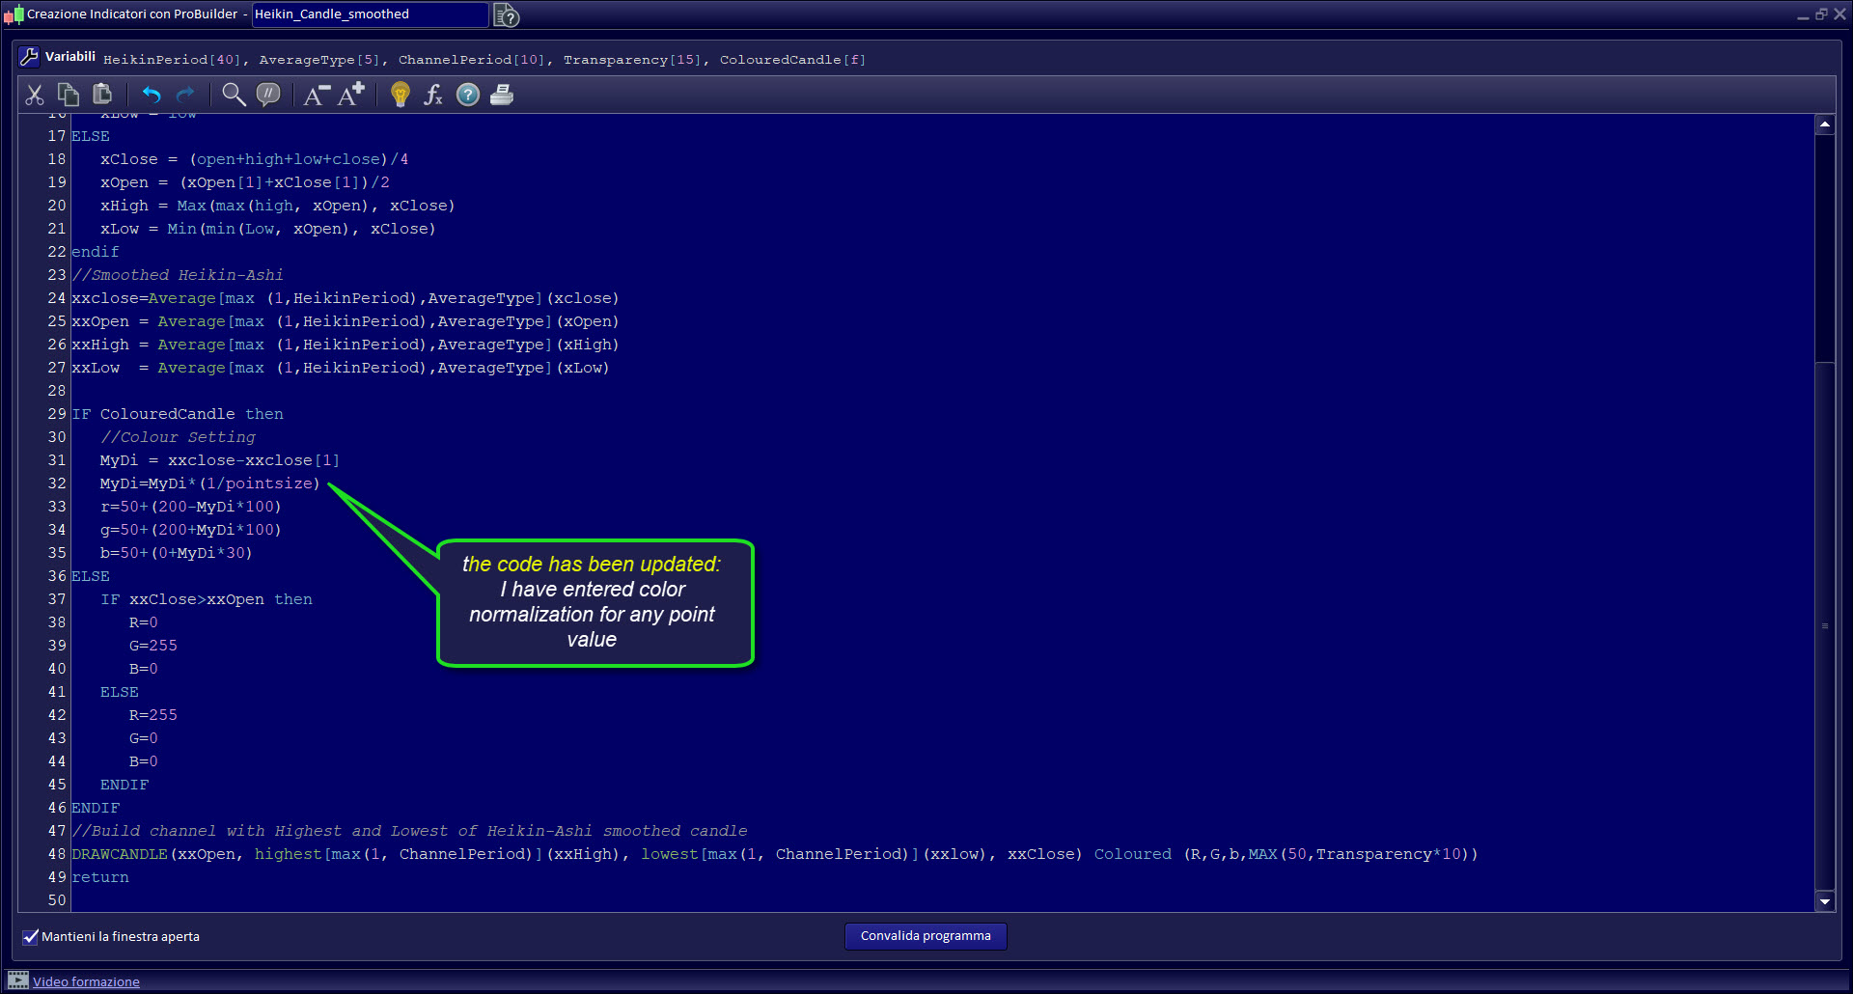Click the ProBuilder candlestick window icon
This screenshot has width=1853, height=994.
[14, 14]
